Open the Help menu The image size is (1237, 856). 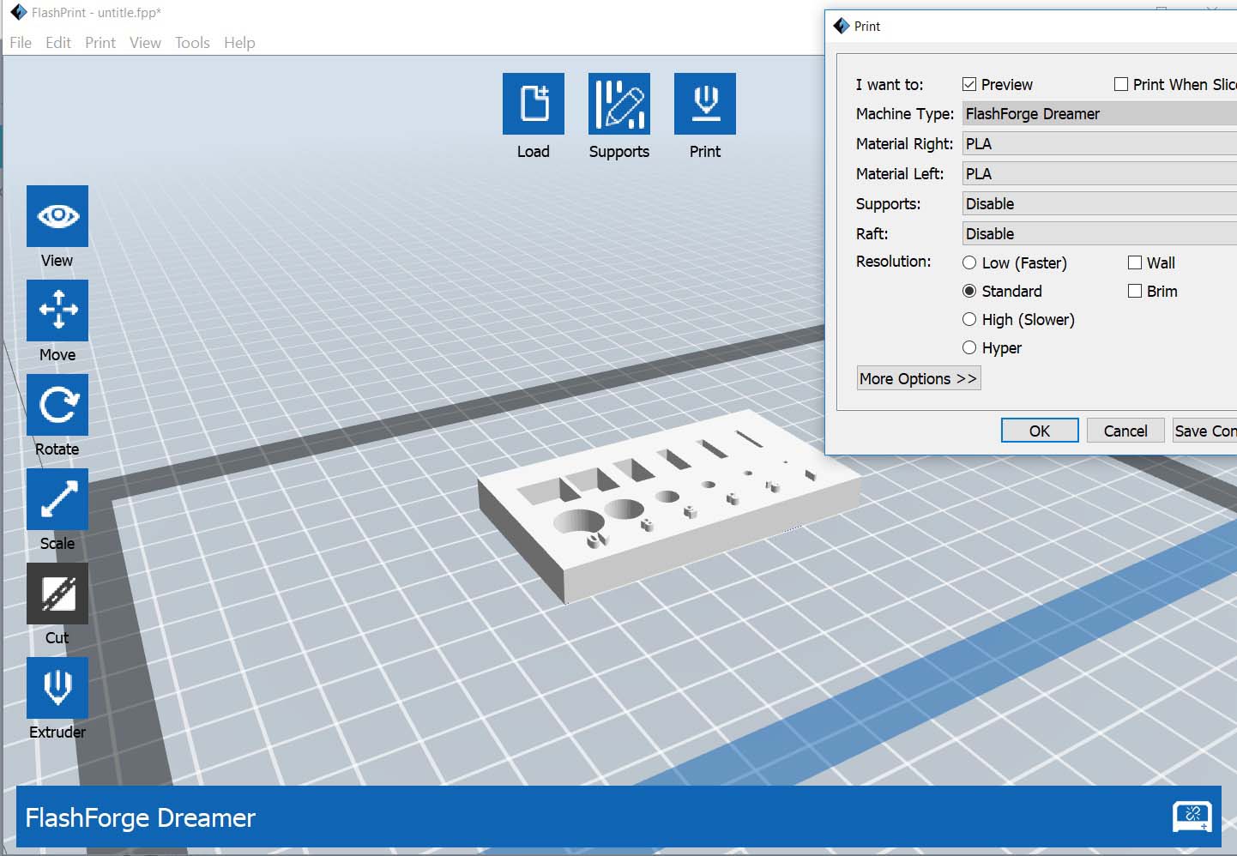tap(239, 42)
